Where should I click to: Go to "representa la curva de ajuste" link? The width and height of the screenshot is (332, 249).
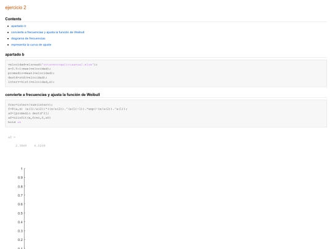click(x=31, y=45)
